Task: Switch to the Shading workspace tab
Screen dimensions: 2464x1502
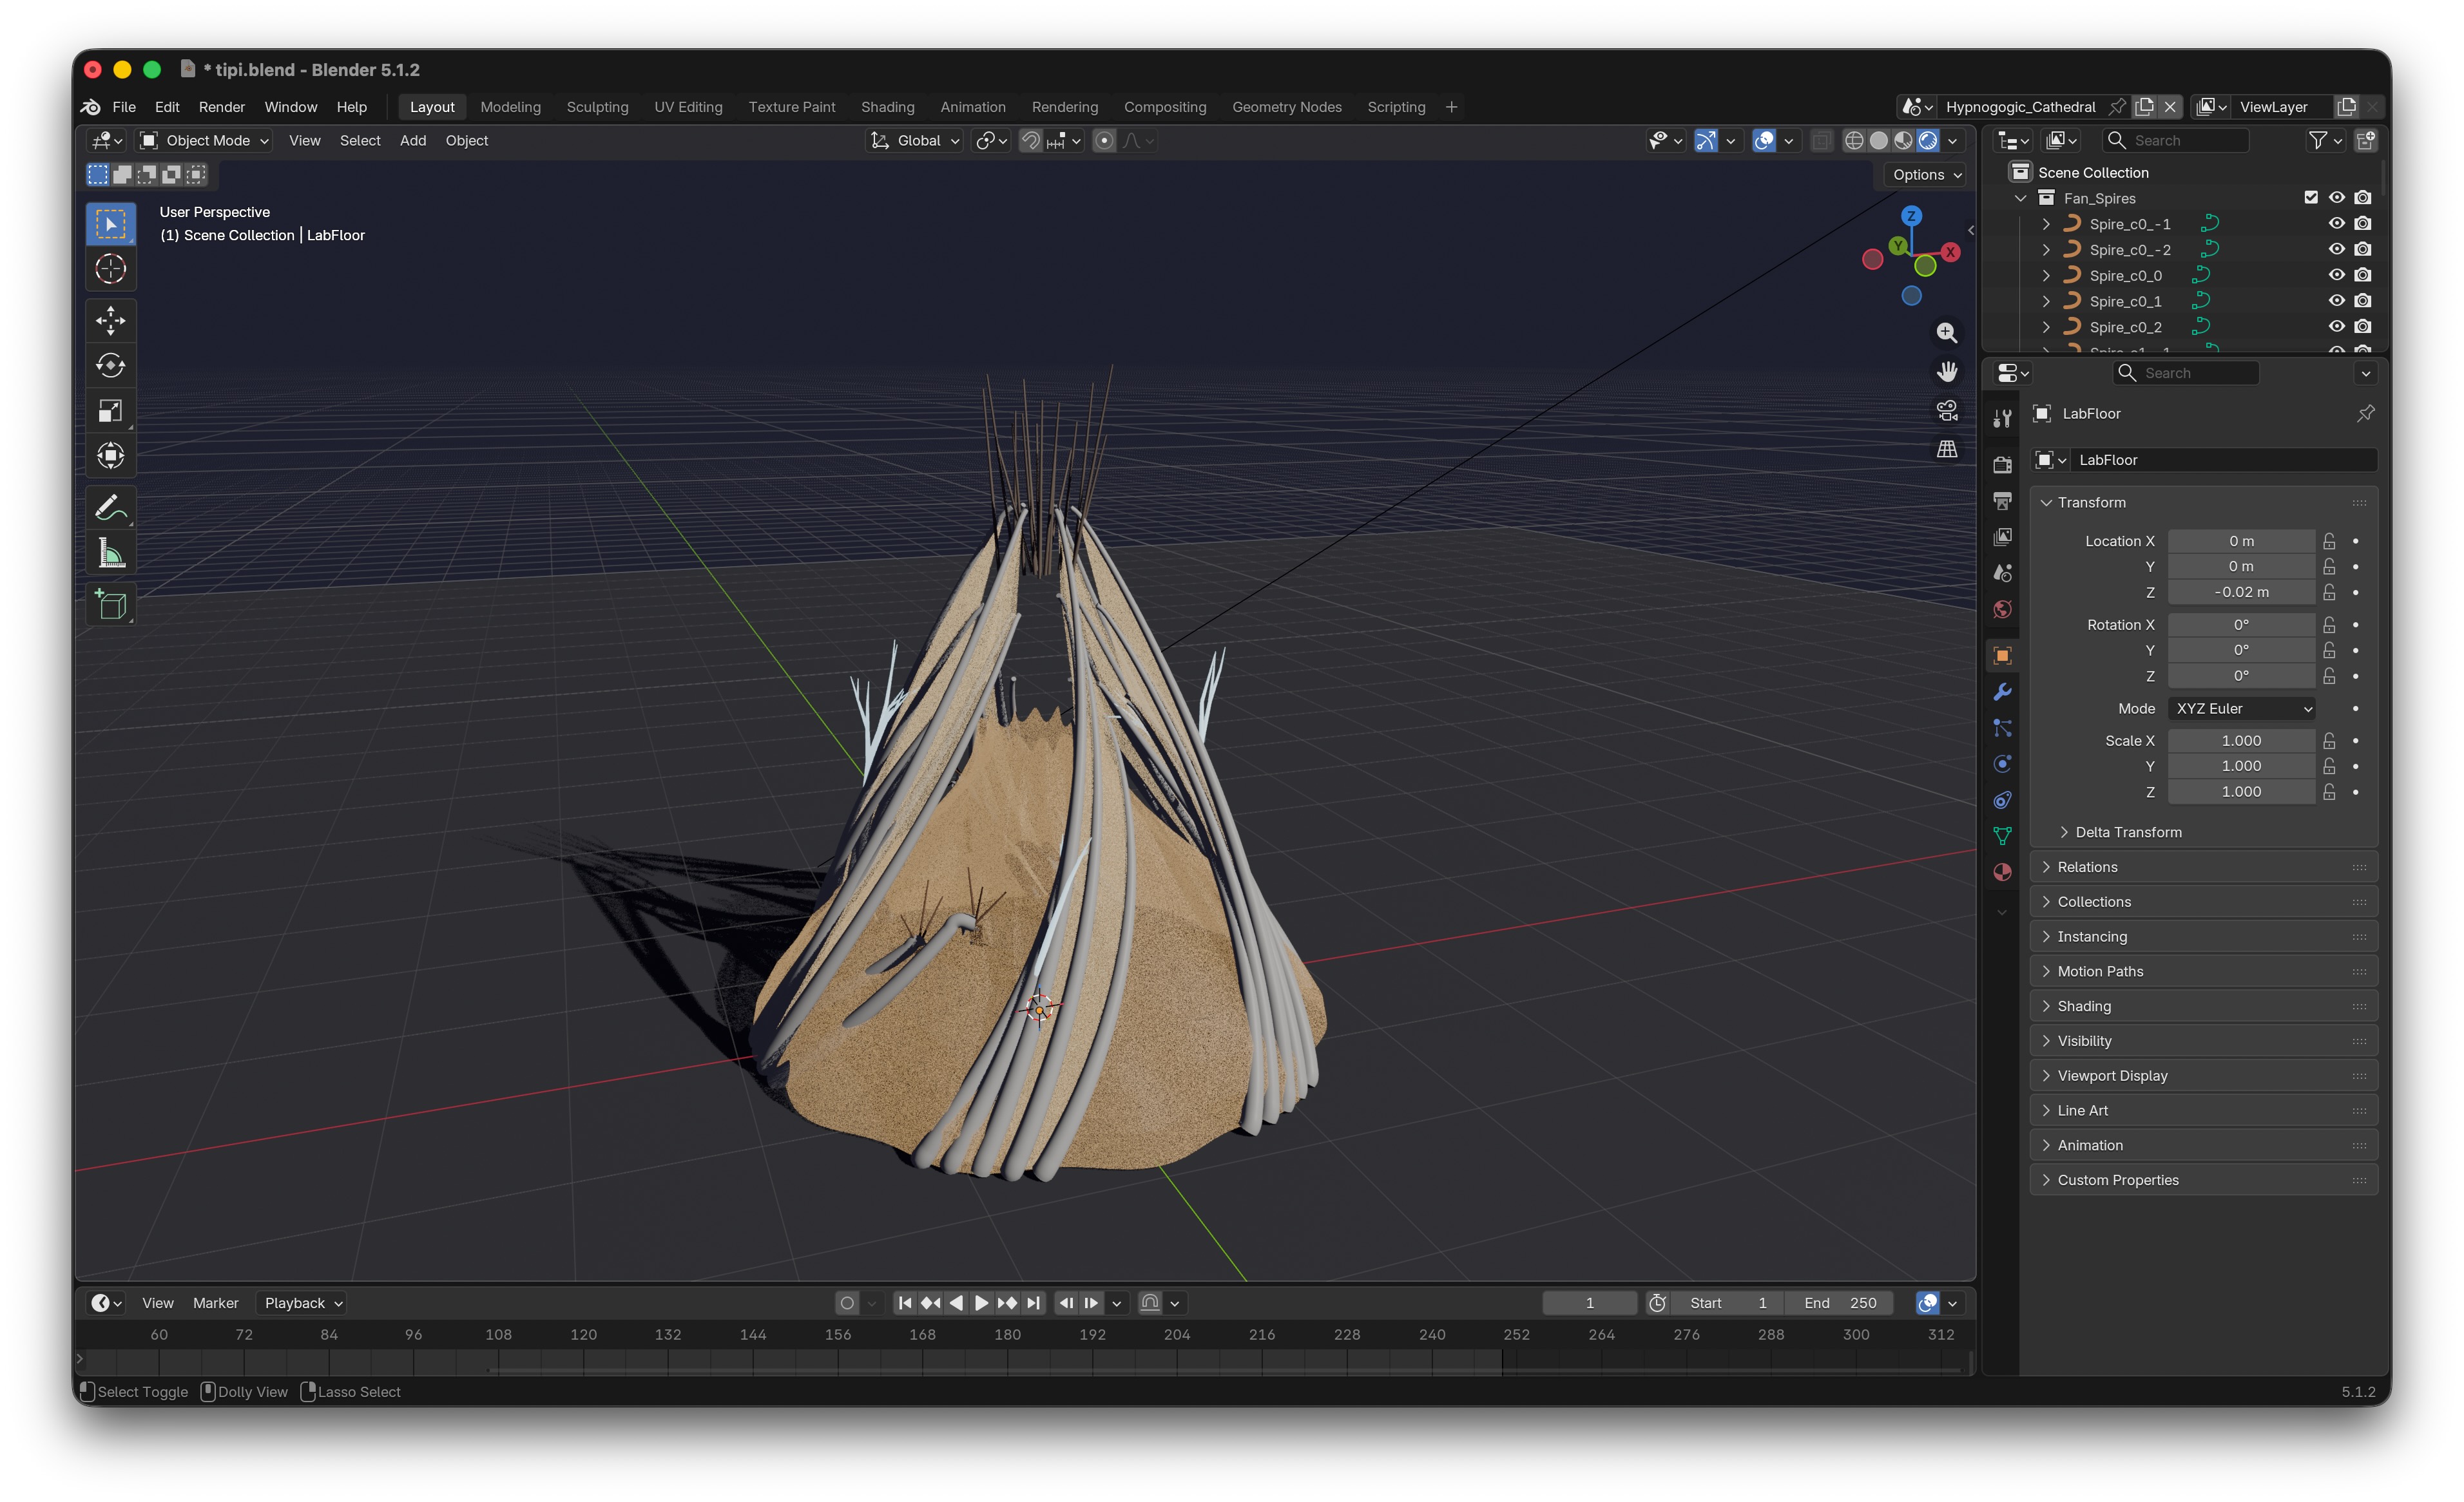Action: 887,107
